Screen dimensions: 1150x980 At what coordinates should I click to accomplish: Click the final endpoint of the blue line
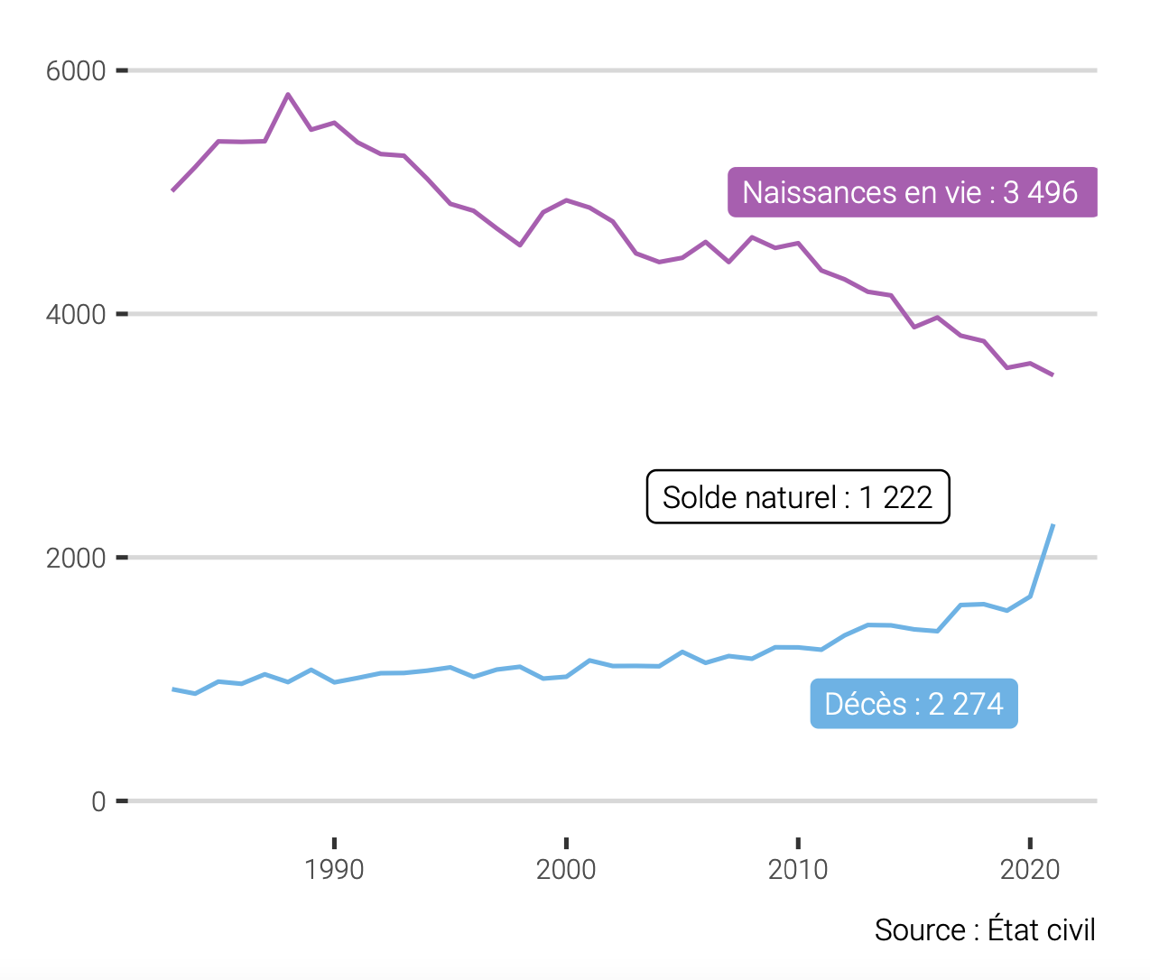click(1053, 525)
